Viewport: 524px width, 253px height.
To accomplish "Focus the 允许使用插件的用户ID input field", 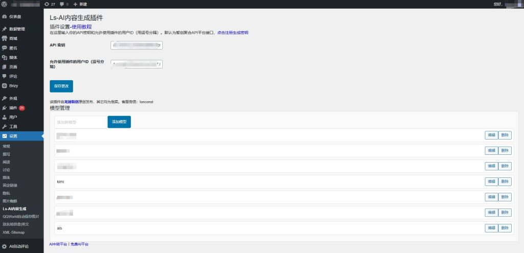I will (137, 64).
